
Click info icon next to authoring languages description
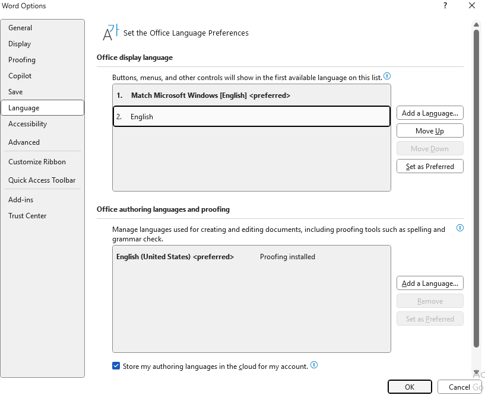pyautogui.click(x=459, y=228)
